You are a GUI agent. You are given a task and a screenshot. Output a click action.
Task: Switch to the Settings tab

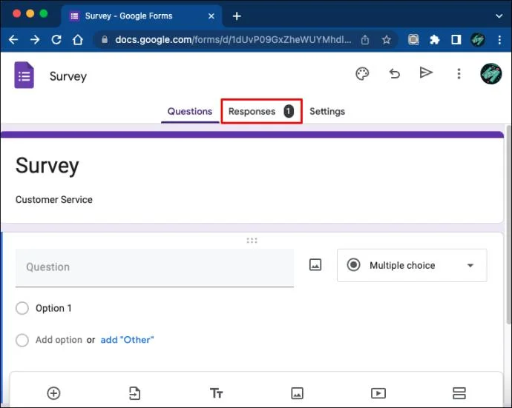click(x=327, y=112)
